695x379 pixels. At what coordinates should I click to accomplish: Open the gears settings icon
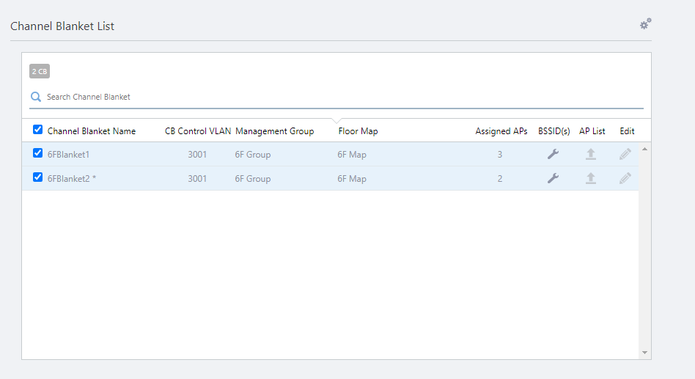point(645,24)
